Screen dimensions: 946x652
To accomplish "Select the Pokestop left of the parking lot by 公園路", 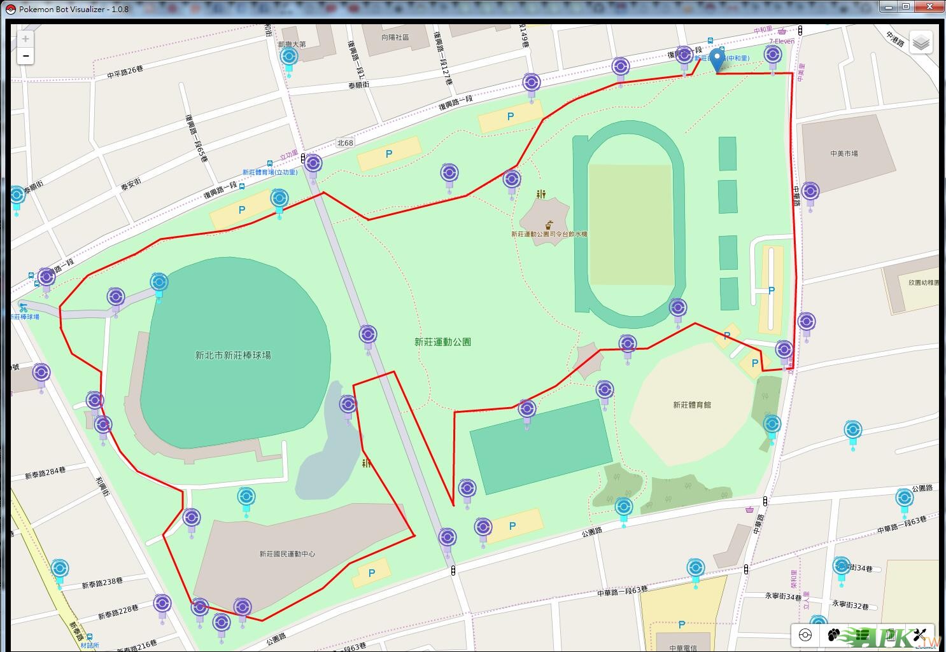I will tap(483, 532).
